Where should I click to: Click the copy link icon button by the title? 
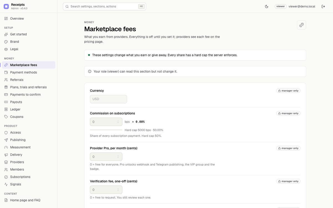point(301,25)
